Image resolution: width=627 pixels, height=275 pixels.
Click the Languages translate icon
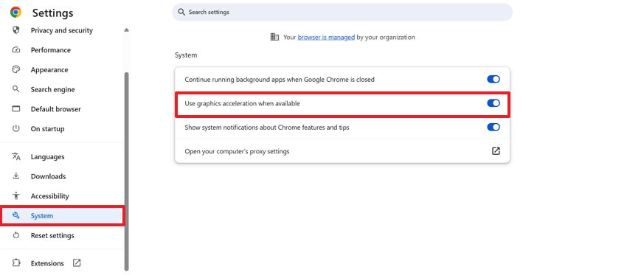point(16,156)
